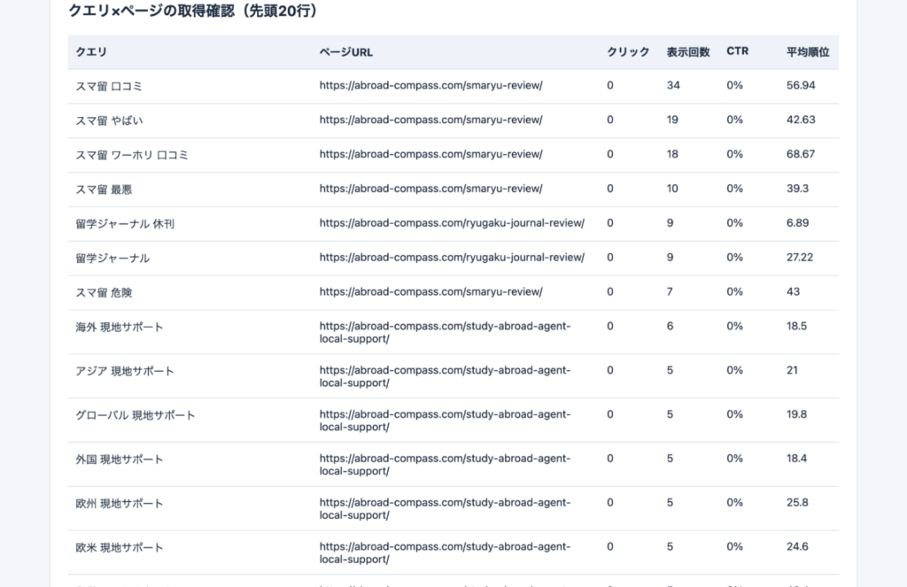907x587 pixels.
Task: Click the ページURL column header
Action: coord(346,52)
